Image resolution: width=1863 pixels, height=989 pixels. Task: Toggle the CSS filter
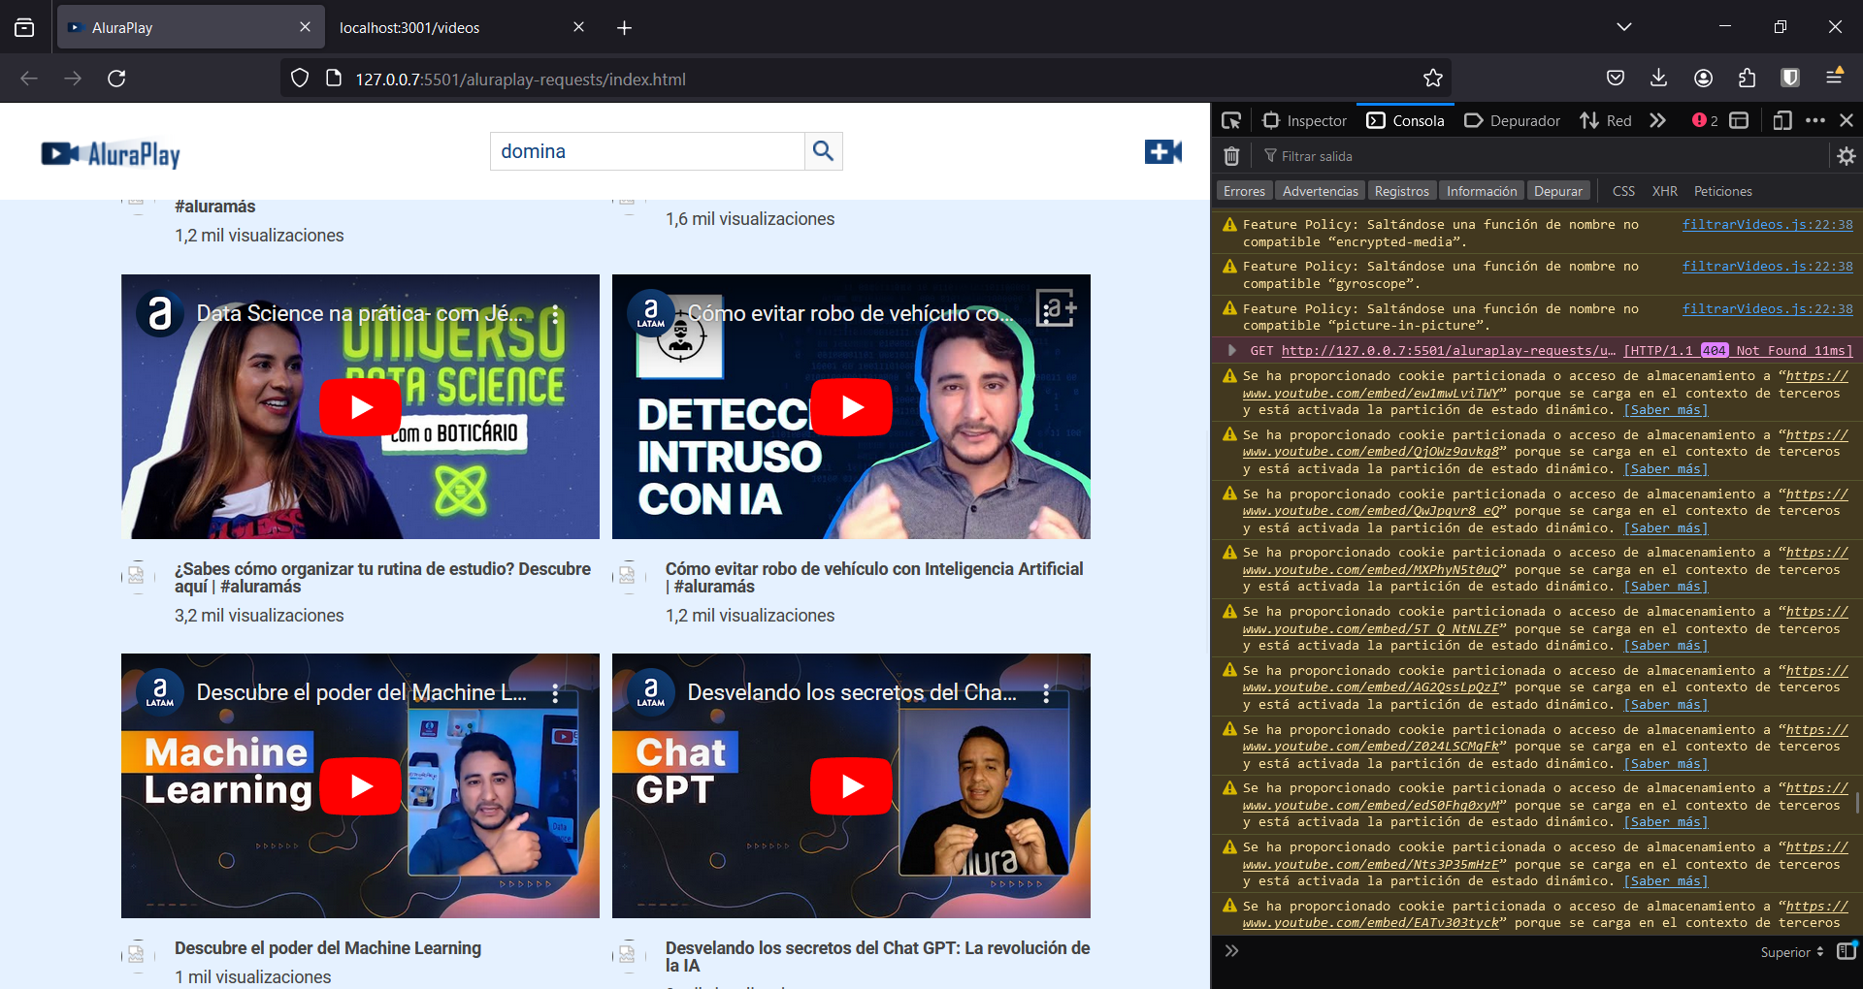pyautogui.click(x=1623, y=191)
